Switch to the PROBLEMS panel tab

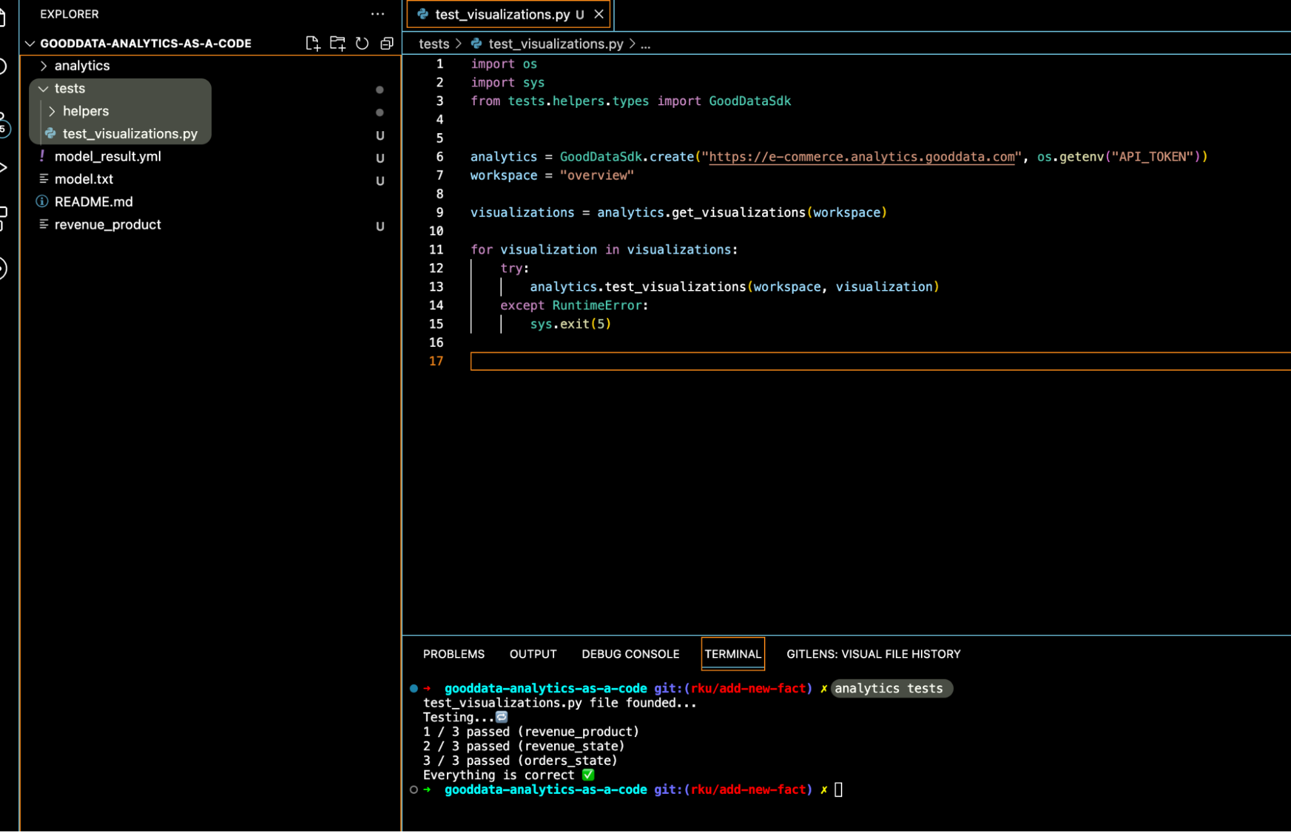point(453,654)
